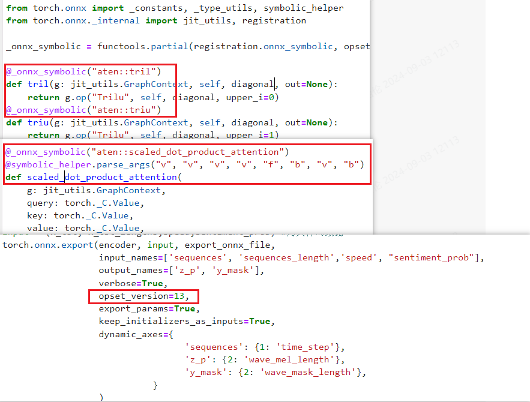Click the 'from torch.onnx._internal import' line

[x=156, y=21]
